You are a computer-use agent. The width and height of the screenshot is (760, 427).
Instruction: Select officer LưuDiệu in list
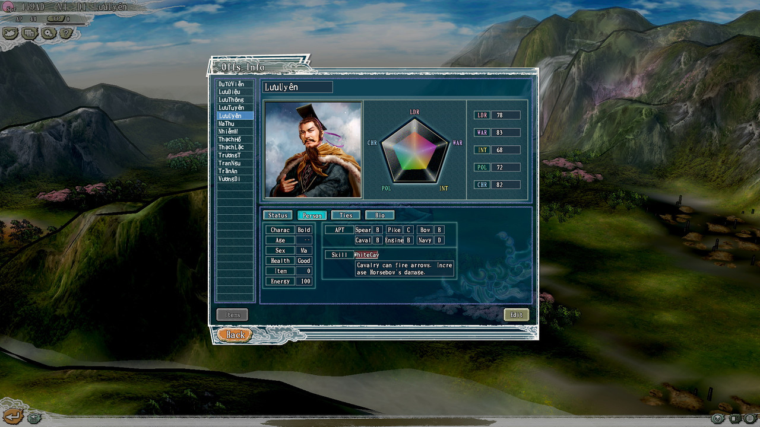click(235, 92)
